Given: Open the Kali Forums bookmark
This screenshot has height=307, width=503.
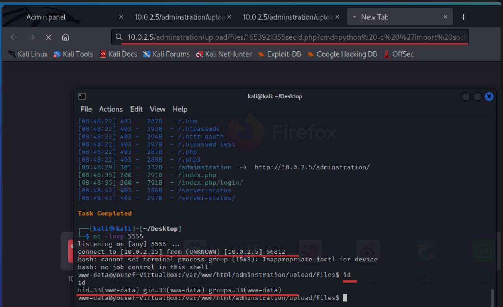Looking at the screenshot, I should 166,54.
